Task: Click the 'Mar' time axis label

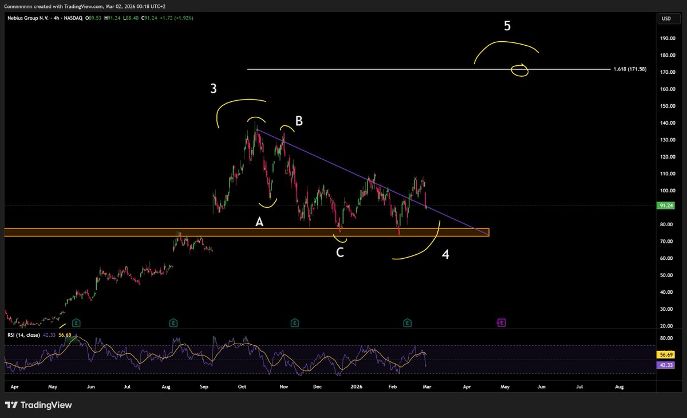Action: coord(427,388)
